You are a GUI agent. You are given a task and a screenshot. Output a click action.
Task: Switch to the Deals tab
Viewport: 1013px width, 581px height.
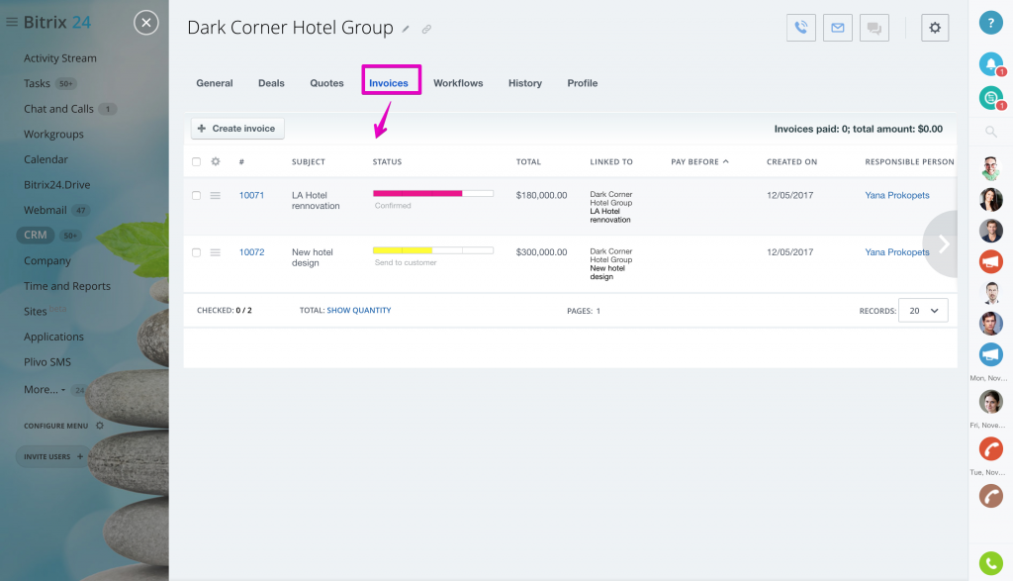coord(271,83)
